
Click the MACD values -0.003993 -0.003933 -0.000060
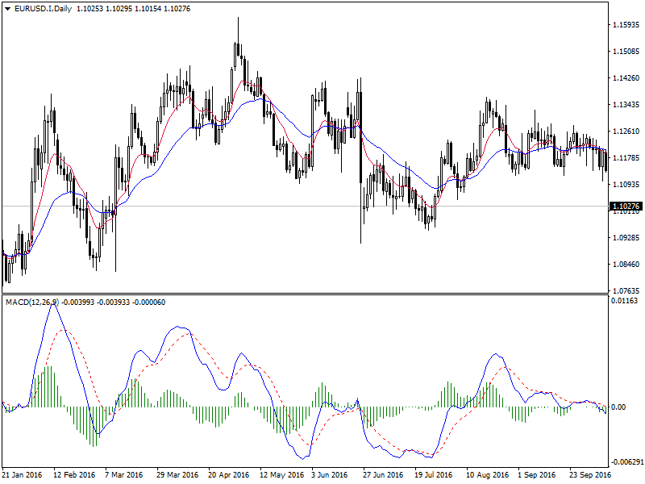[x=114, y=302]
